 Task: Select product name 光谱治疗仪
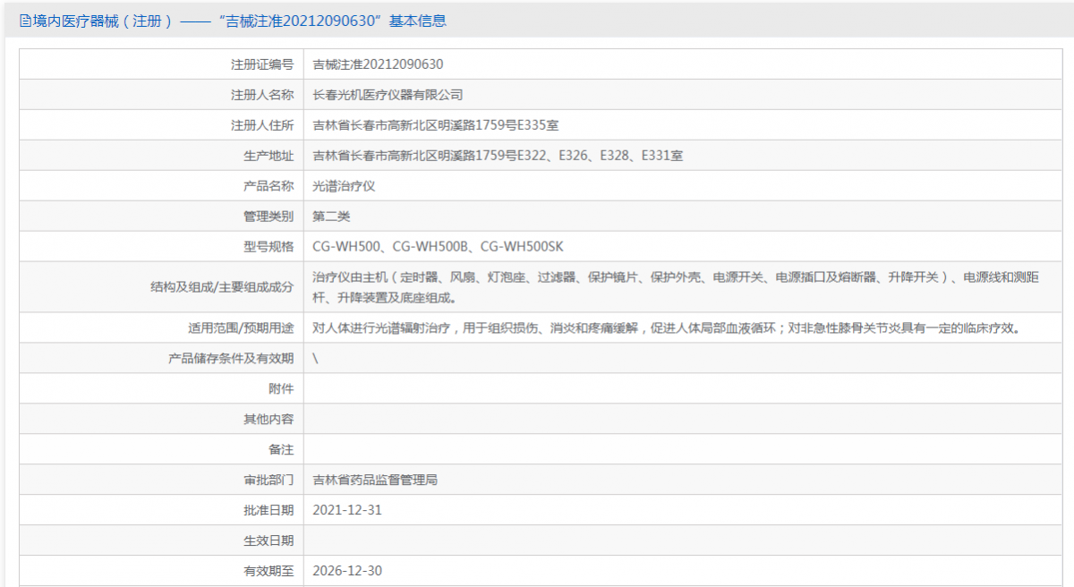click(x=344, y=186)
